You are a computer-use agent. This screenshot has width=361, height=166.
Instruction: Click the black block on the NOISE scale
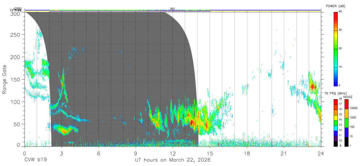[346, 142]
